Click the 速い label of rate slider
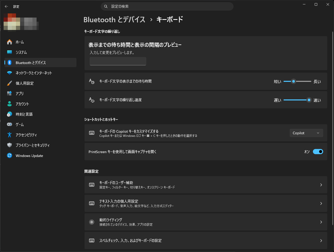This screenshot has height=252, width=334. 317,100
